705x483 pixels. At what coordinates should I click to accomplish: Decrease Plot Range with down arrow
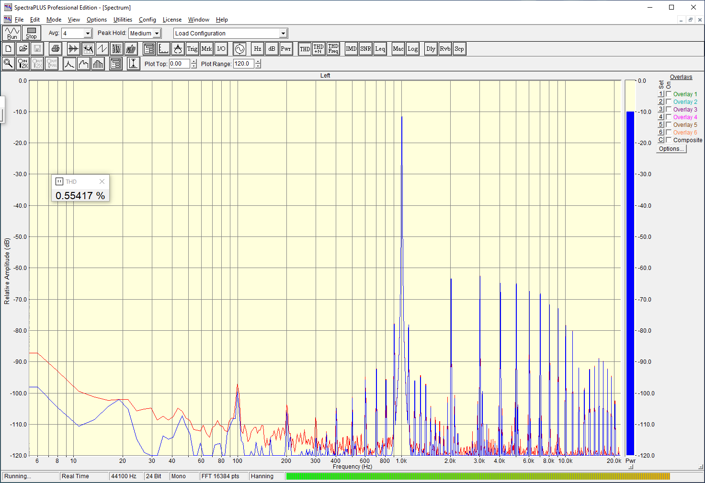258,66
